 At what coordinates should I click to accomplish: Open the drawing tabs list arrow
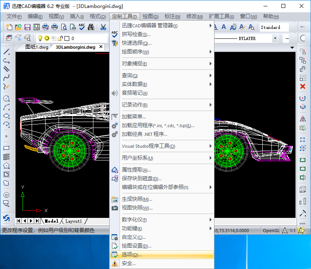(292, 48)
